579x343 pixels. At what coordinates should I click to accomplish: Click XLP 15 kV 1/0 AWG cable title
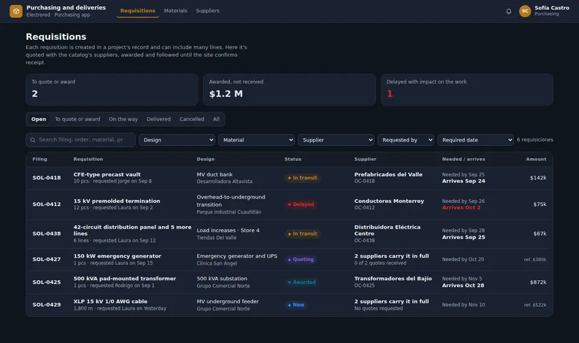pyautogui.click(x=110, y=301)
